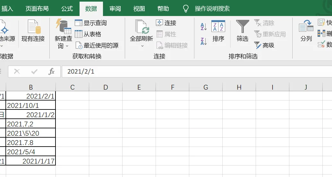Select column H header

[239, 87]
